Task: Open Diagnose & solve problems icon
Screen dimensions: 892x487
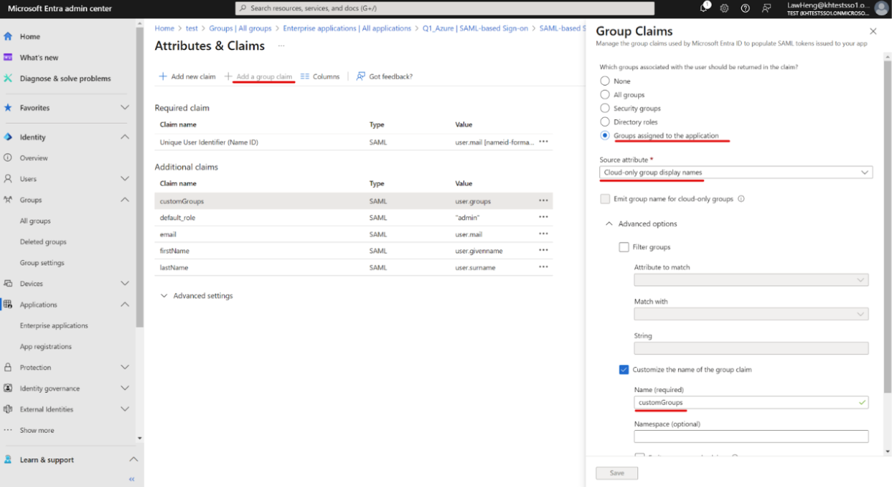Action: [x=8, y=78]
